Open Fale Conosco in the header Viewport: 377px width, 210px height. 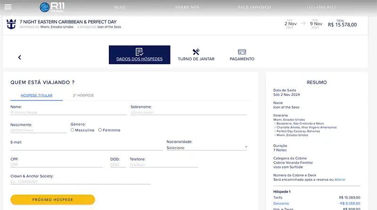254,8
